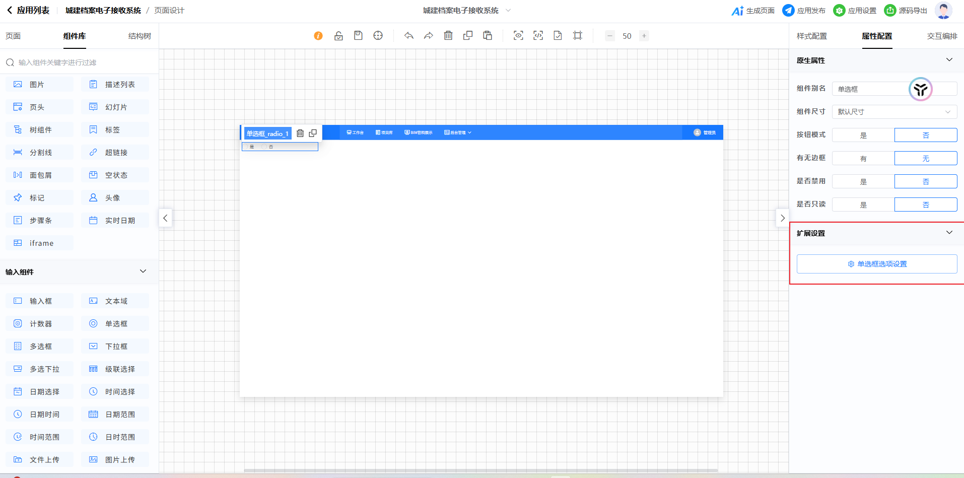This screenshot has width=964, height=478.
Task: Click the unlock icon in toolbar
Action: coord(338,36)
